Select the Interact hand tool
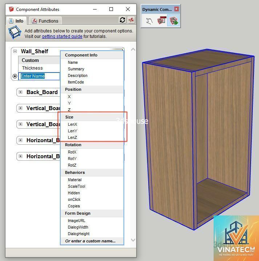 coord(149,21)
